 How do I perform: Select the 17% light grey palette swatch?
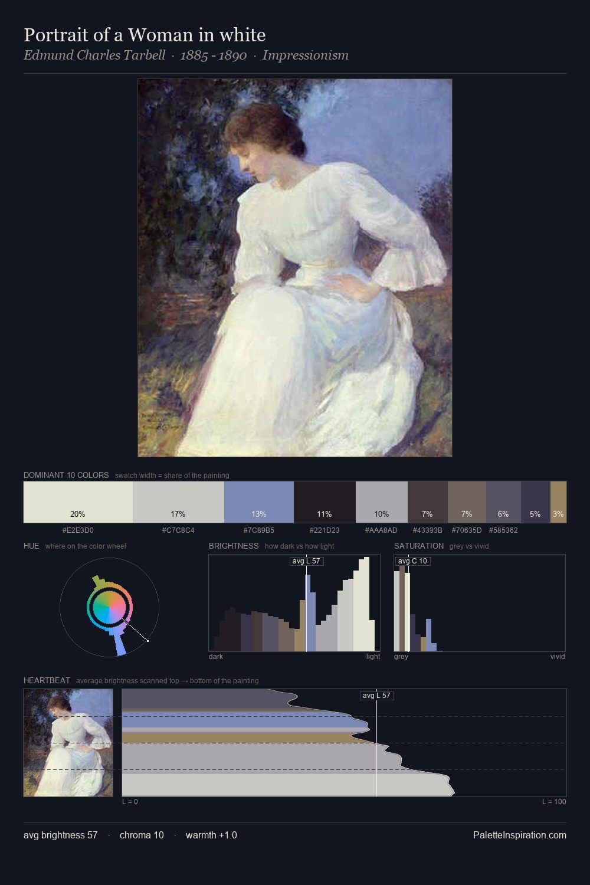tap(178, 502)
